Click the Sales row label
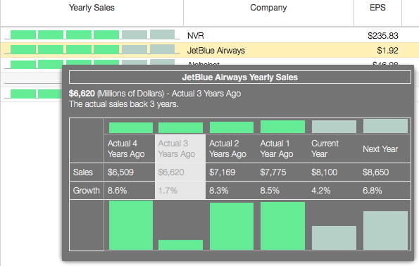This screenshot has width=419, height=266. tap(83, 172)
